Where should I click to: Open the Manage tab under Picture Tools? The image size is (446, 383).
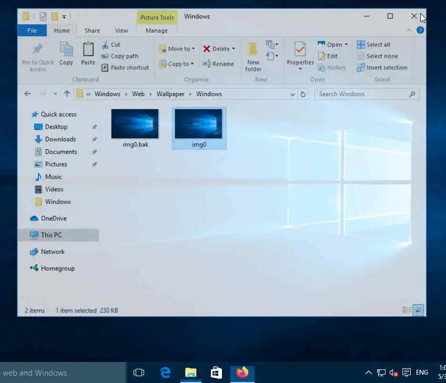pyautogui.click(x=156, y=30)
